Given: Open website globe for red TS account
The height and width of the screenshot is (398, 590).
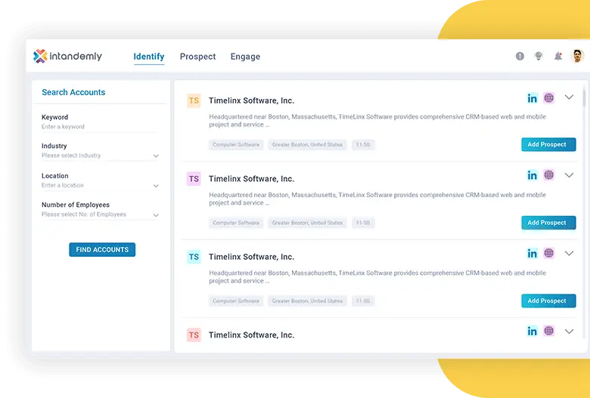Looking at the screenshot, I should [549, 331].
